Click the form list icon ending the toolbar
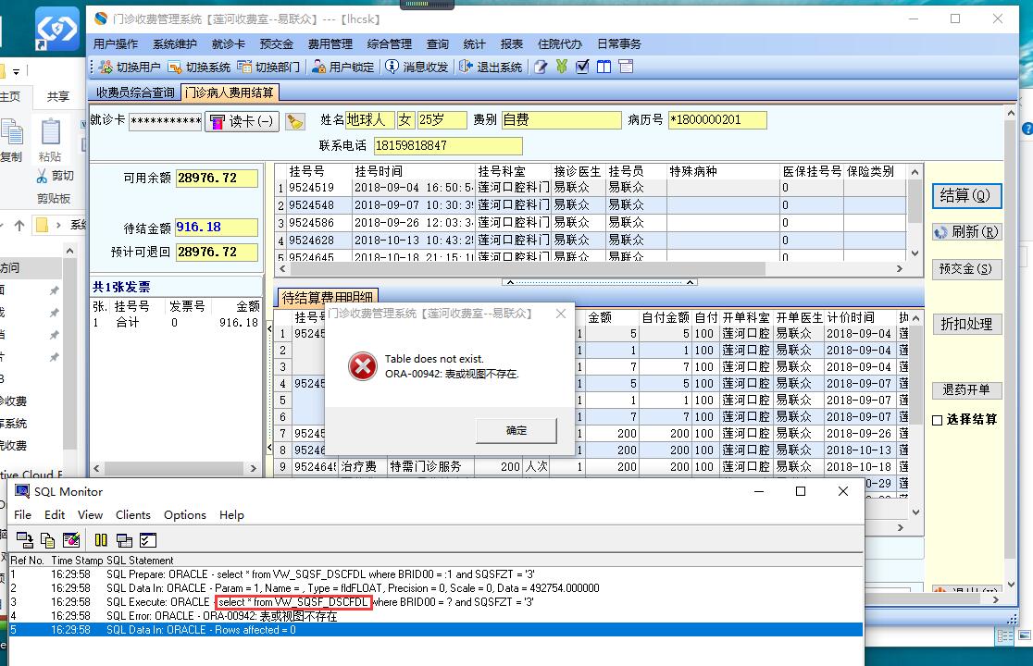The width and height of the screenshot is (1033, 666). (x=625, y=67)
